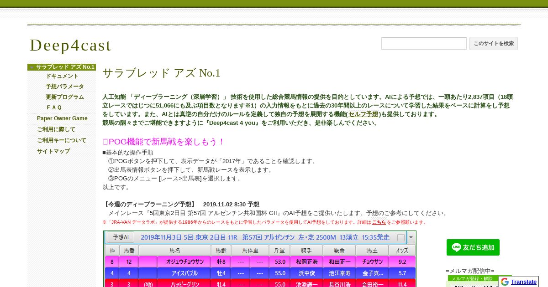This screenshot has width=548, height=287.
Task: Click the 馬主 column header
Action: 372,250
